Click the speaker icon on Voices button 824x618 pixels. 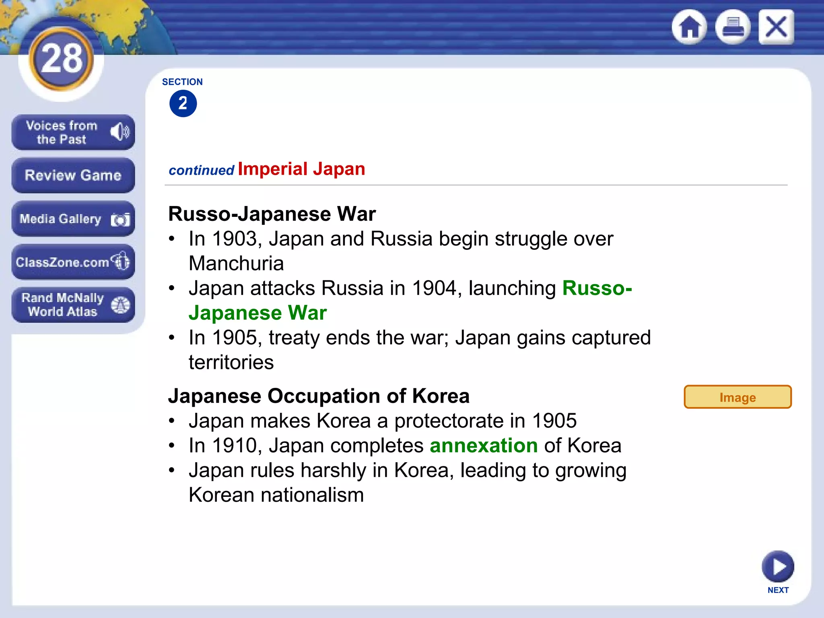pos(120,132)
